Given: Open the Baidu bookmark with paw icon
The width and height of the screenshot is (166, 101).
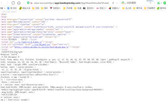Looking at the screenshot, I should (12, 8).
